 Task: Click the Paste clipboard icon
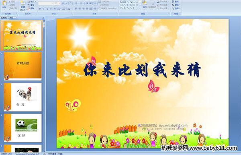point(4,4)
